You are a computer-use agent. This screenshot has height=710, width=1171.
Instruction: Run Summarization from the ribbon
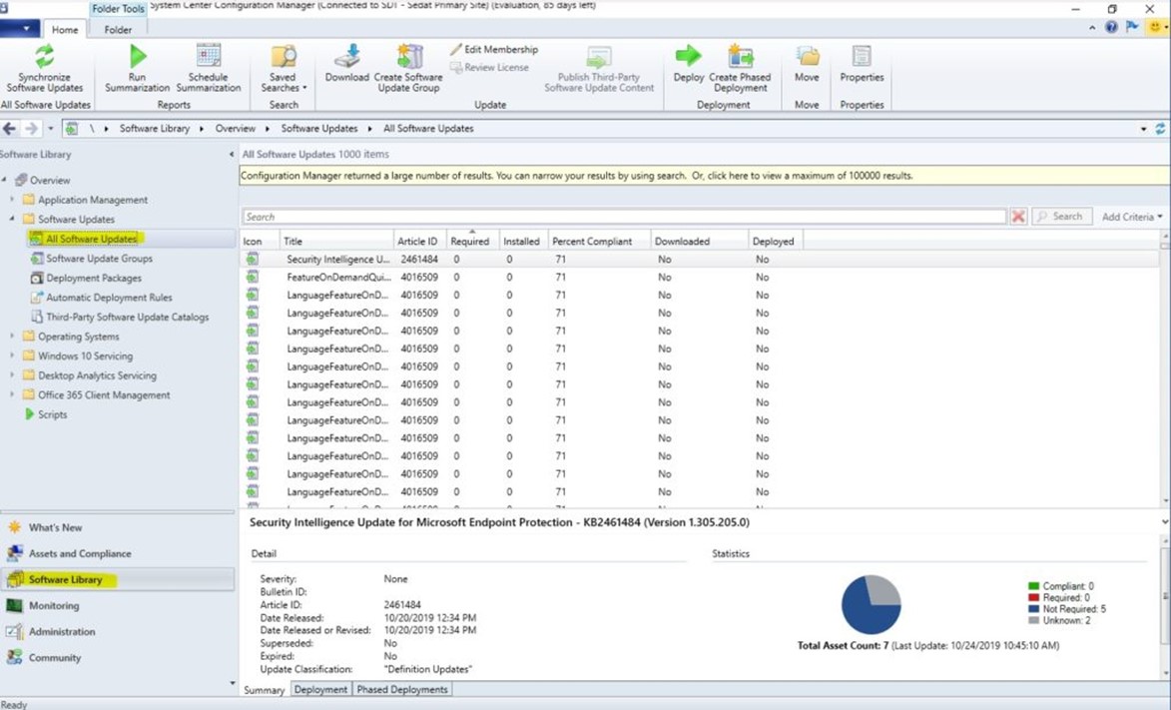(x=138, y=67)
